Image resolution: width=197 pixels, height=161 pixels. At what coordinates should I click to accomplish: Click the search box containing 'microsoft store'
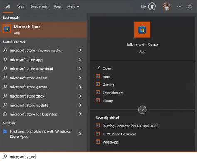pos(98,156)
